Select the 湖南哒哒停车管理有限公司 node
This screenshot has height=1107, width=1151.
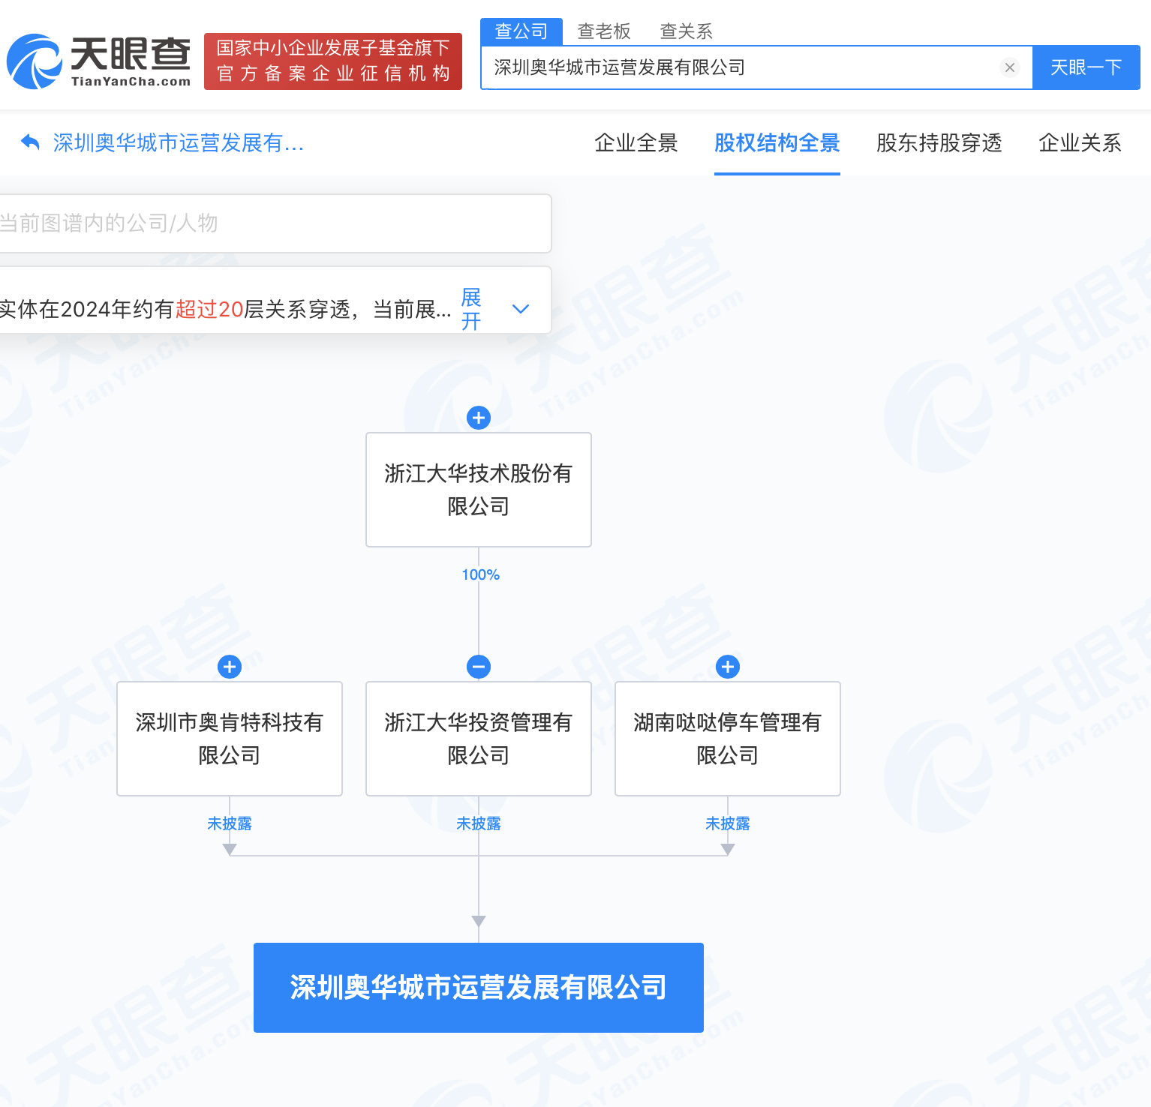point(728,739)
